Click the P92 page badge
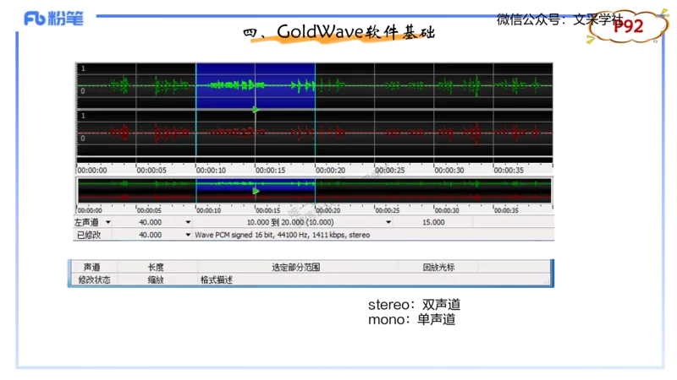 [628, 27]
